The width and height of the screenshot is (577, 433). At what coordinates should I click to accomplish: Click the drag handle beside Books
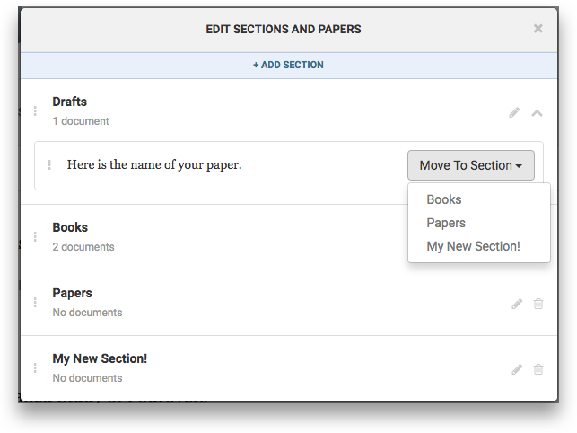coord(35,237)
